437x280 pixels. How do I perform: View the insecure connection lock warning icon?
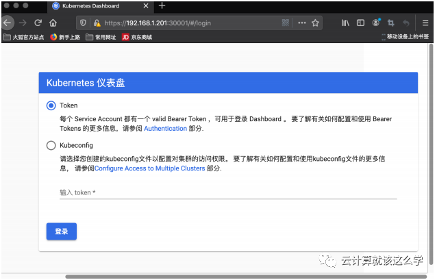point(97,23)
